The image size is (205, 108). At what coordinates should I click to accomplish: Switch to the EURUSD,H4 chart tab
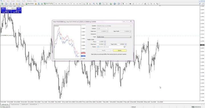click(5, 105)
